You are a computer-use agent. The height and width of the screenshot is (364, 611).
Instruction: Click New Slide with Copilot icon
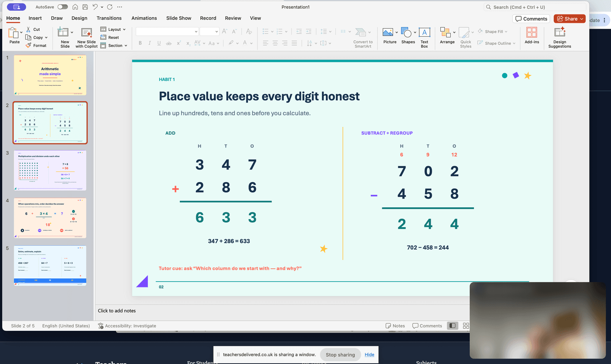87,33
